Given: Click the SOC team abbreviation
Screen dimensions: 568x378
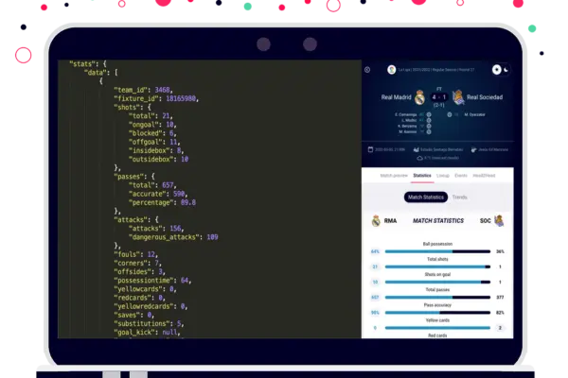Looking at the screenshot, I should pyautogui.click(x=486, y=220).
